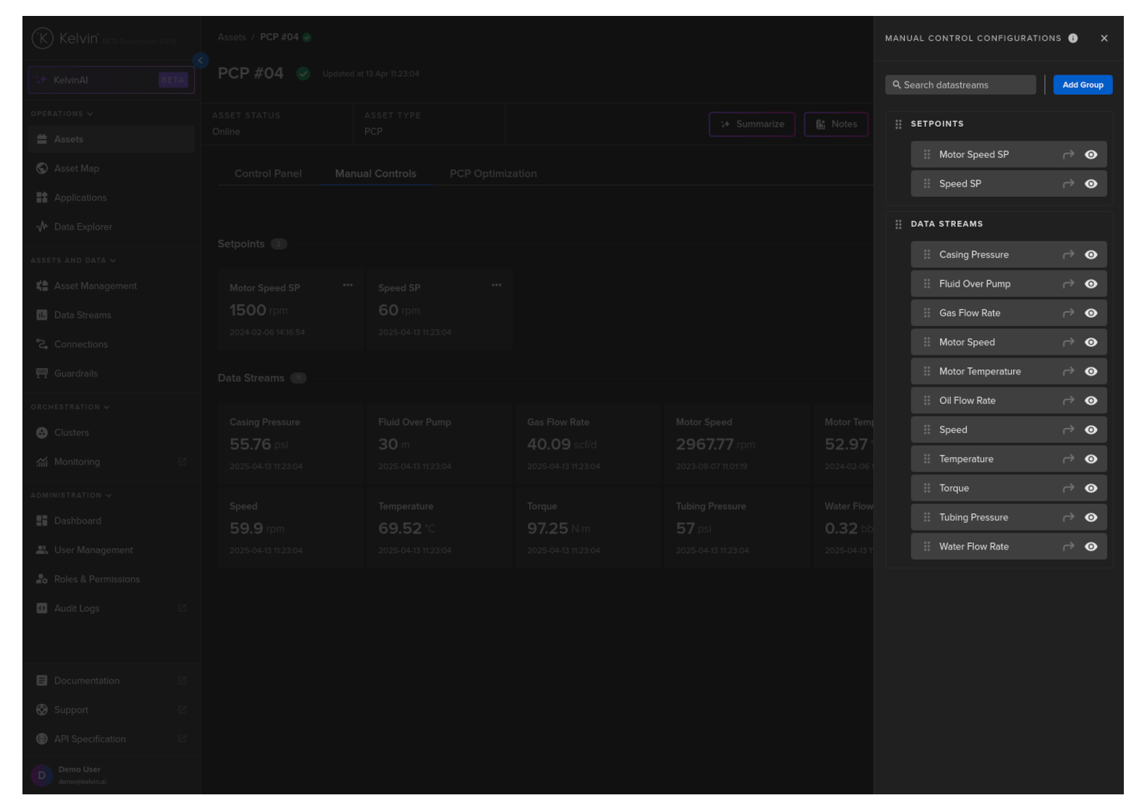
Task: Click the info icon beside Manual Control Configurations
Action: point(1072,38)
